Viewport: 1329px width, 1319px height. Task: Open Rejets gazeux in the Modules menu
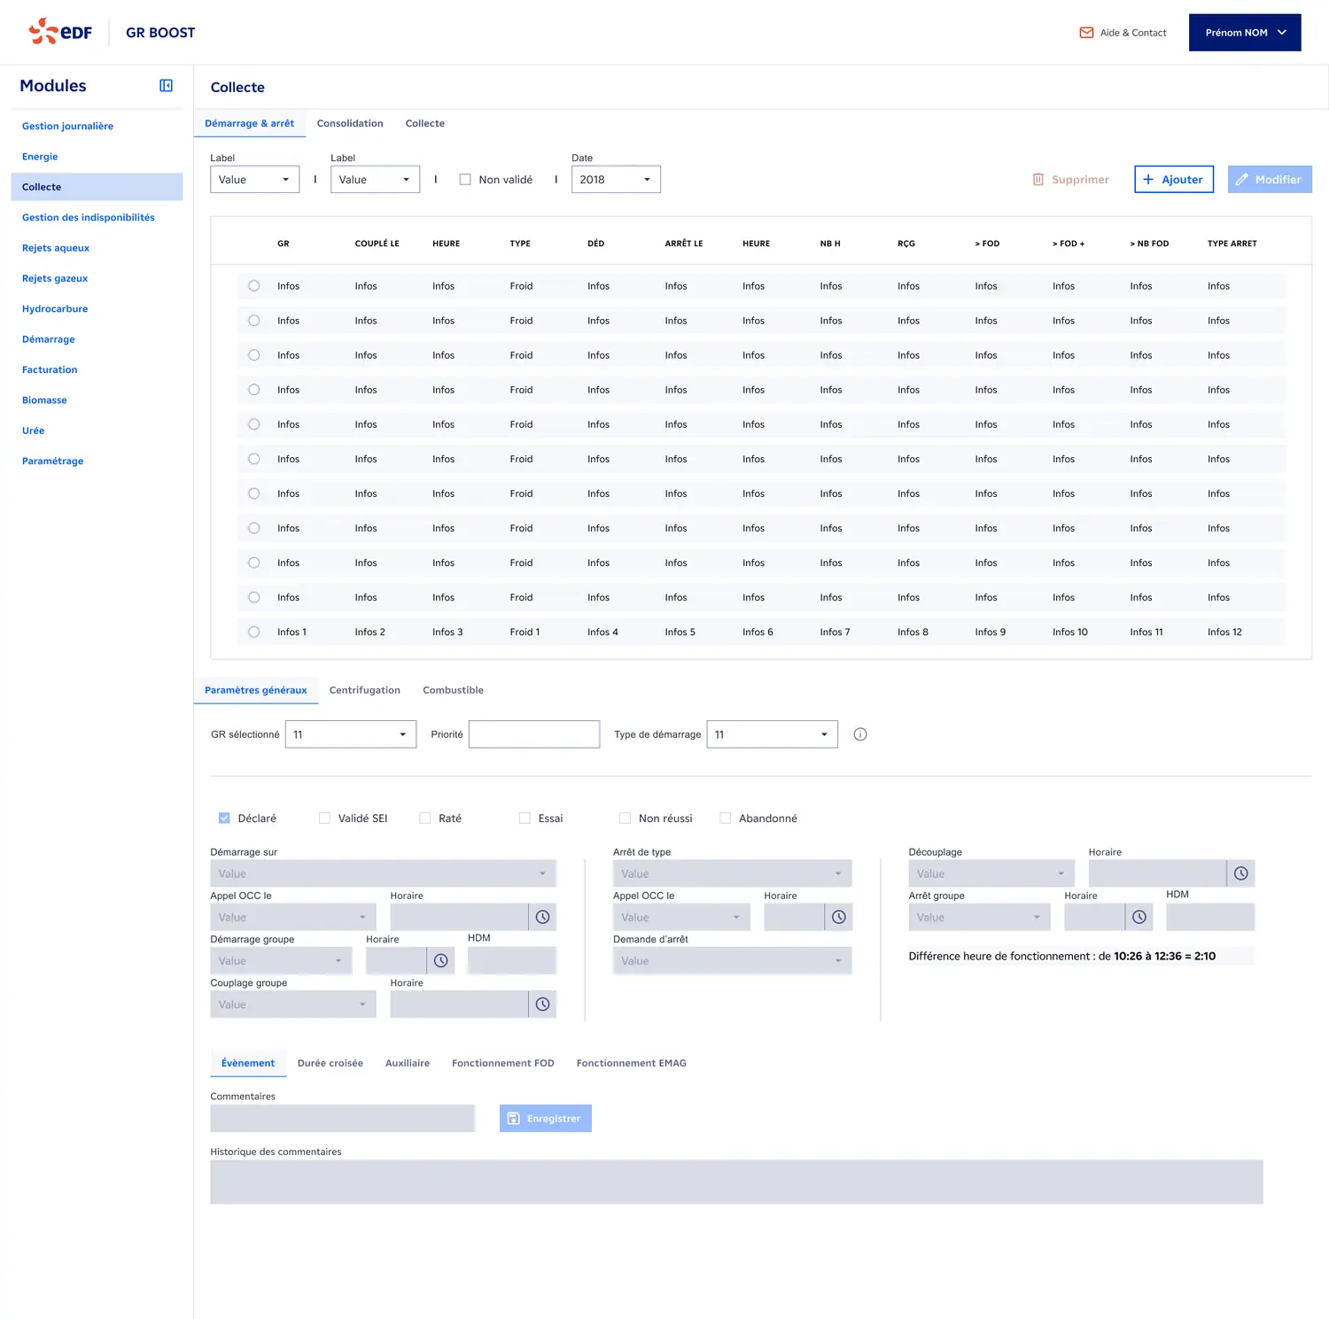pyautogui.click(x=55, y=279)
